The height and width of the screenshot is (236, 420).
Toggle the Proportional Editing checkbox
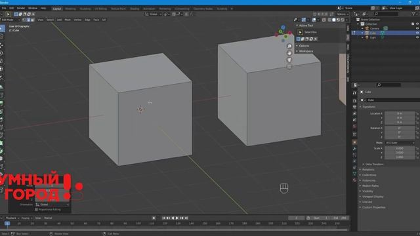coord(37,210)
